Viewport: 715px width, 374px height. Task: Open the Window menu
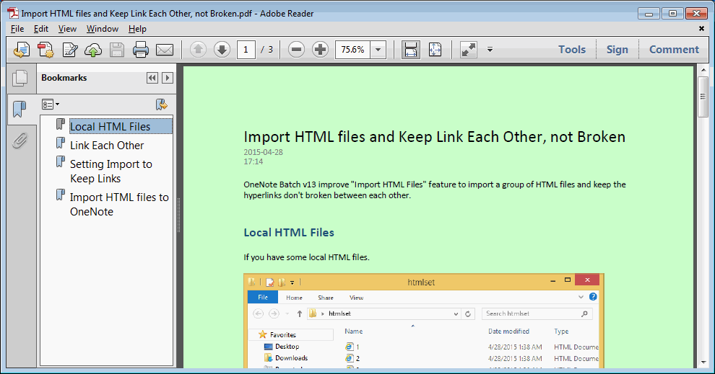(103, 29)
